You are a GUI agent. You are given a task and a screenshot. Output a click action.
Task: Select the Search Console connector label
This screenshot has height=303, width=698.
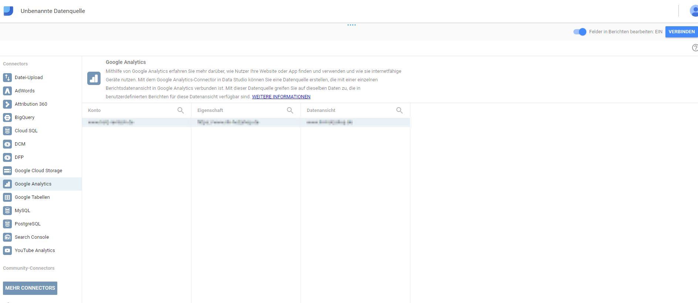(x=32, y=237)
